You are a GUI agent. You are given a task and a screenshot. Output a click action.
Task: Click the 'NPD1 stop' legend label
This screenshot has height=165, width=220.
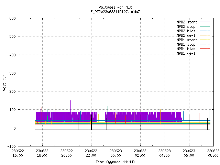click(x=186, y=44)
